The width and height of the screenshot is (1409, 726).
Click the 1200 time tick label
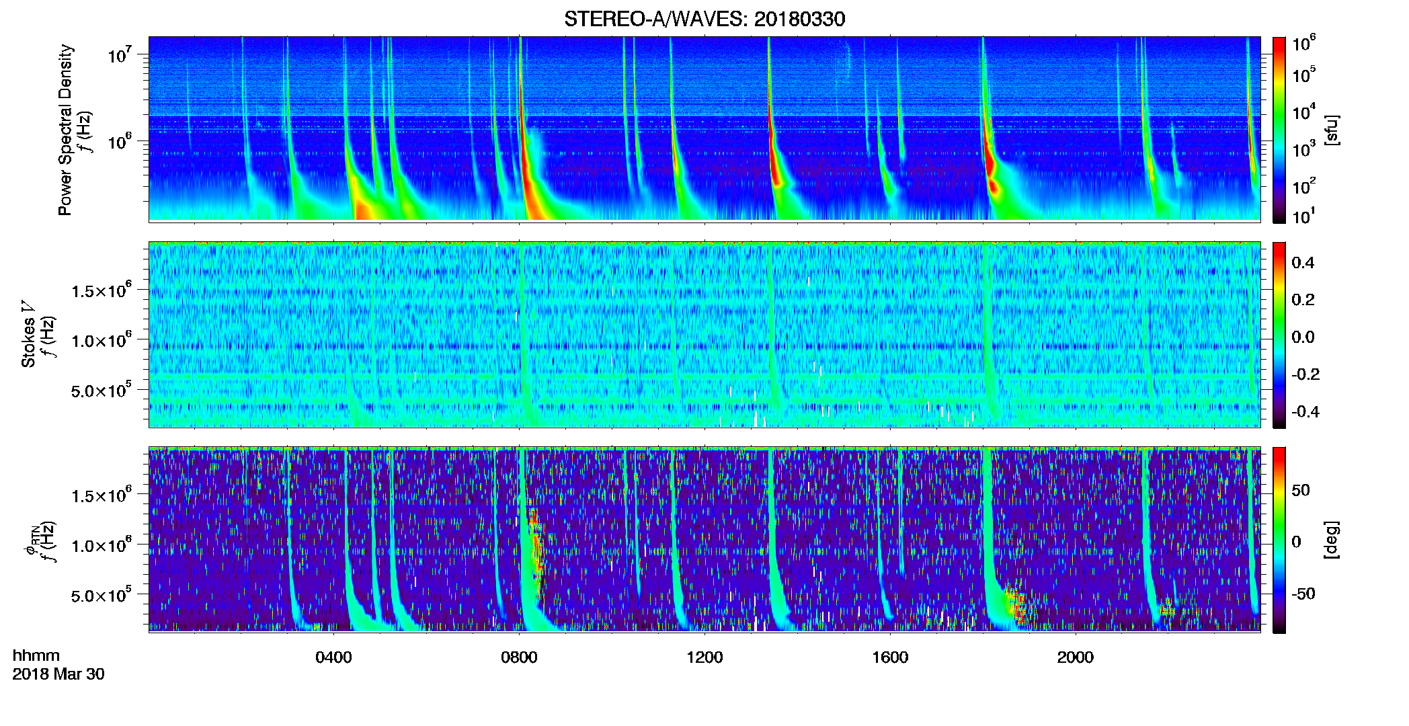click(704, 657)
